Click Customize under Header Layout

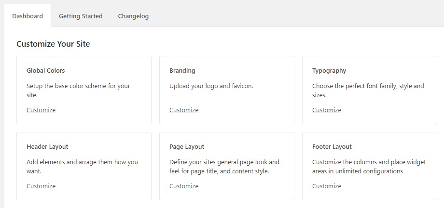(x=41, y=186)
